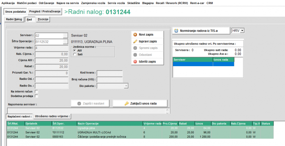
Task: Click the Šif.Oper. column header
Action: point(64,124)
